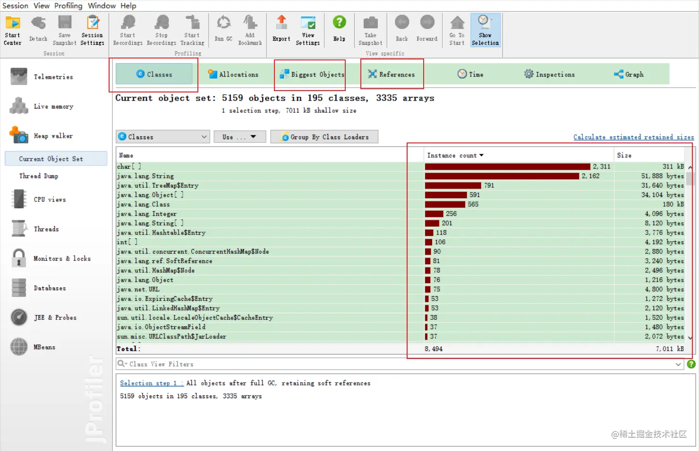
Task: Select the java.lang.Integer row
Action: pyautogui.click(x=401, y=214)
